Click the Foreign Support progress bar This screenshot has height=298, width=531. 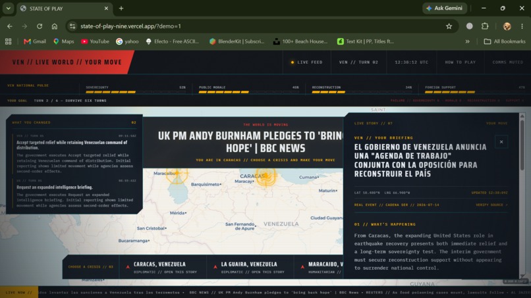[x=475, y=91]
